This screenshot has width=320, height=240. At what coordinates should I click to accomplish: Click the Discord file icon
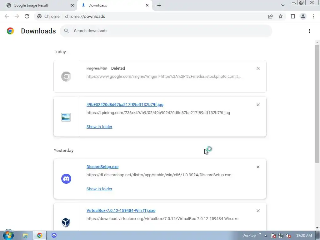66,179
